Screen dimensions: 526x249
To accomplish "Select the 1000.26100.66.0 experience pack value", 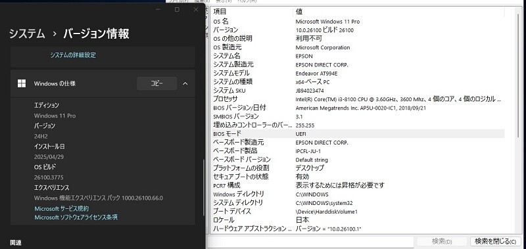I will coord(142,198).
